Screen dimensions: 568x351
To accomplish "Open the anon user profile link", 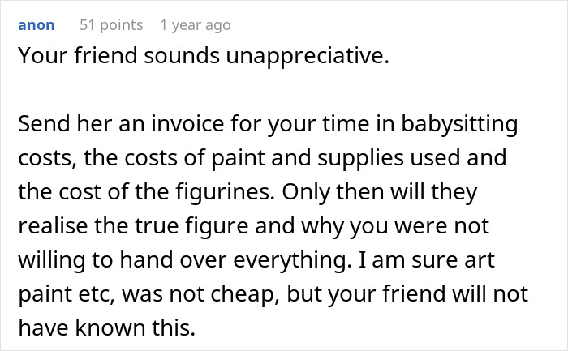I will (36, 25).
